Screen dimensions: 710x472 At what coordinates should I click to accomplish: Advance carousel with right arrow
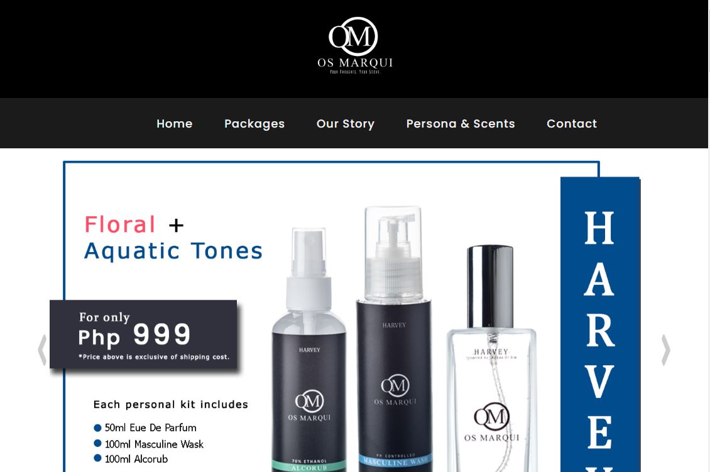point(665,349)
